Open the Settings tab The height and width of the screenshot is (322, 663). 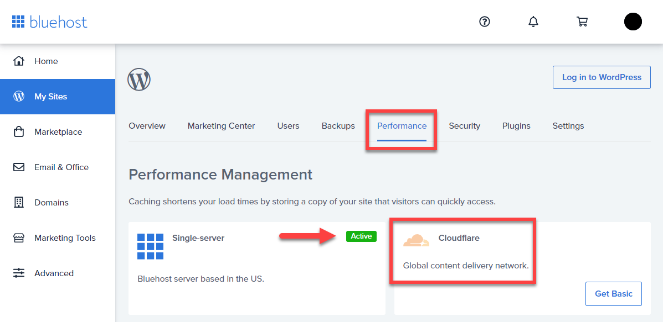coord(568,125)
